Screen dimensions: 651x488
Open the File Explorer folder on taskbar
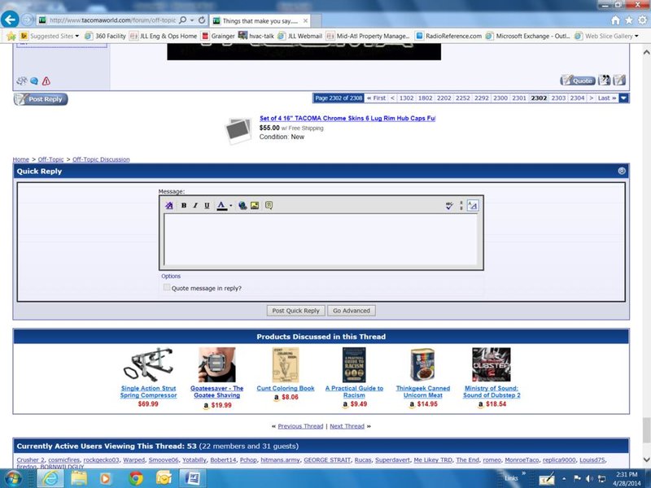click(78, 479)
